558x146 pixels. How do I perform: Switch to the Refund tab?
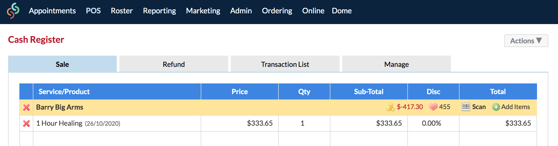(x=174, y=64)
